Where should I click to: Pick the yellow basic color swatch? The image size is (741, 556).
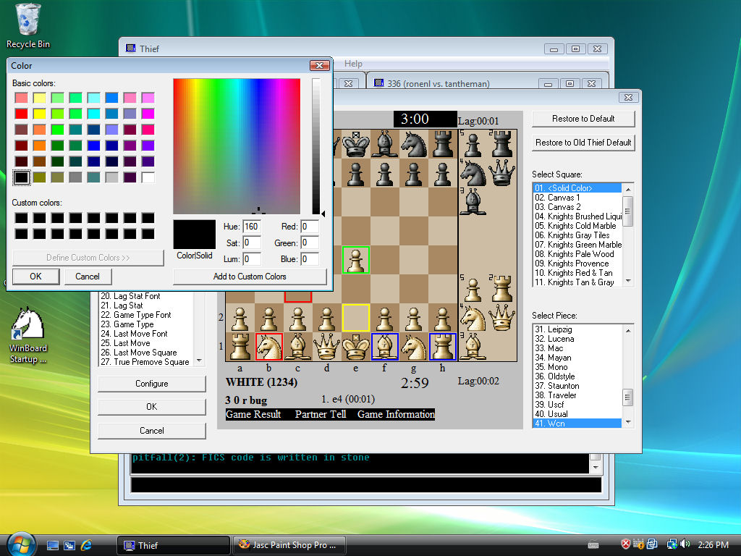(39, 114)
